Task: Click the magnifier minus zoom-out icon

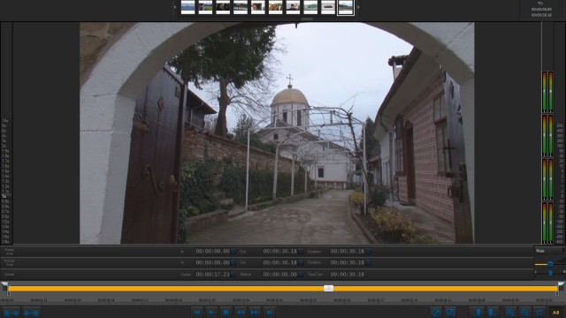Action: click(524, 313)
